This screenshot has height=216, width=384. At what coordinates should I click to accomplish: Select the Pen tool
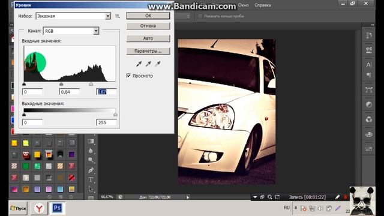(x=91, y=170)
